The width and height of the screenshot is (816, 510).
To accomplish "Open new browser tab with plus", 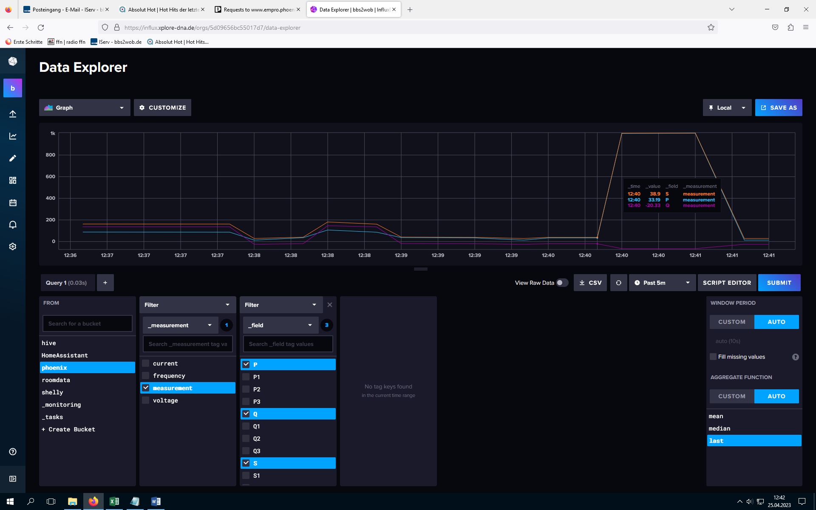I will click(410, 9).
